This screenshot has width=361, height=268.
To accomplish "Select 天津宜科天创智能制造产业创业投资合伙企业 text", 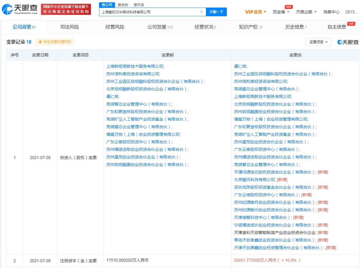I will coord(275,233).
